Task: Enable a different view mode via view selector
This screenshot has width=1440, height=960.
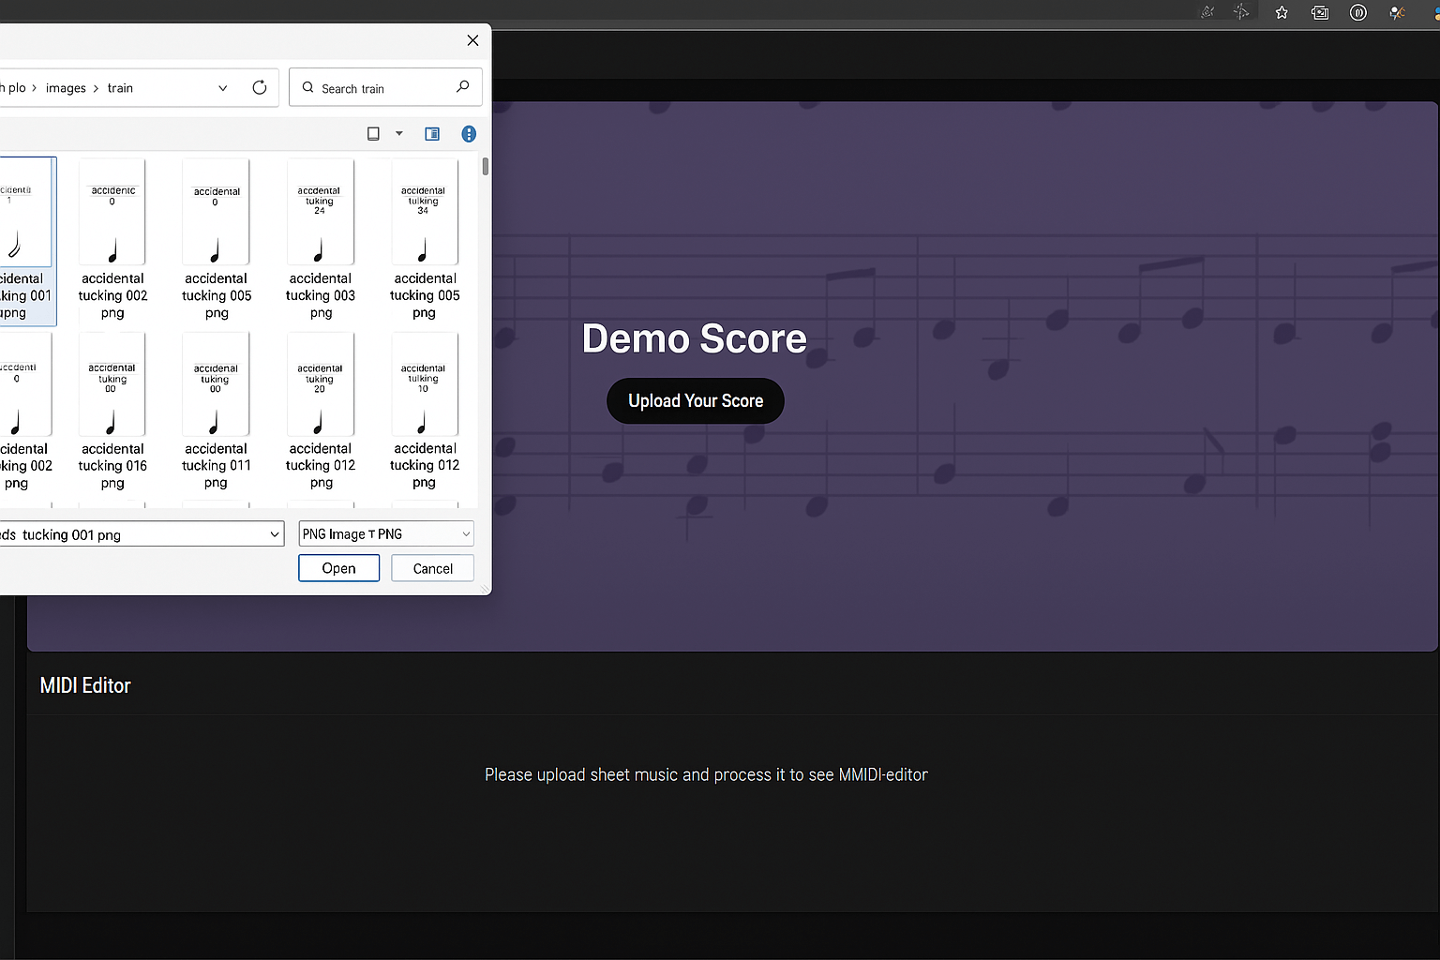Action: 374,133
